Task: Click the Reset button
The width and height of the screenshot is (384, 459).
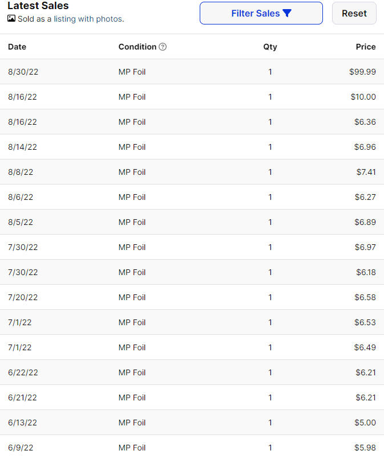Action: (354, 13)
